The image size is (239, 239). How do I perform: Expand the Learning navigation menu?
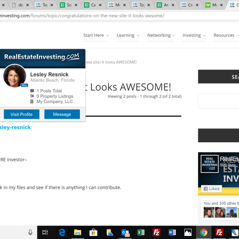128,35
